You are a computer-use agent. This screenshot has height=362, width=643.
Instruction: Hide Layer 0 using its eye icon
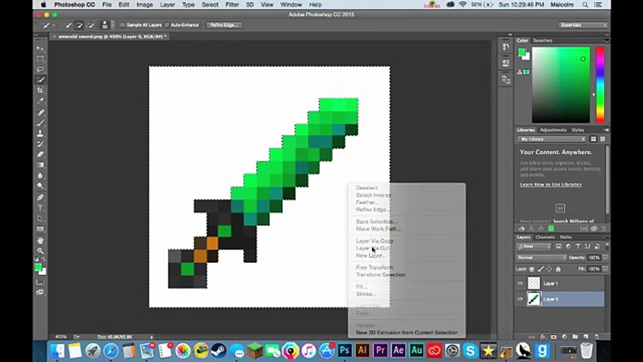pos(520,299)
